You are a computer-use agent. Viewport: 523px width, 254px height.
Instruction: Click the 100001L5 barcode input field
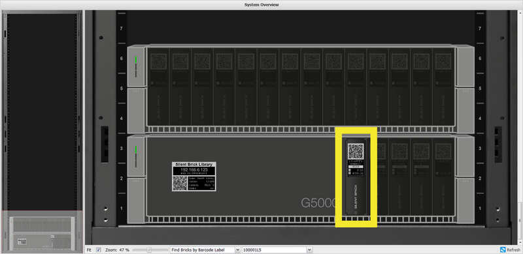coord(274,249)
